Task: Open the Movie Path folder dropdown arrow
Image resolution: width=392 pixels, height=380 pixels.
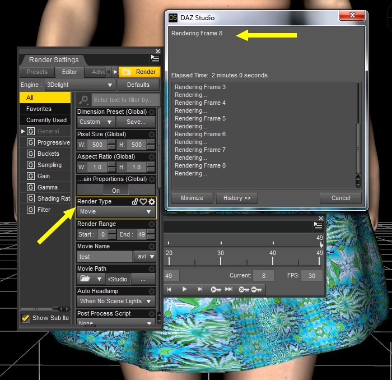Action: [x=99, y=279]
